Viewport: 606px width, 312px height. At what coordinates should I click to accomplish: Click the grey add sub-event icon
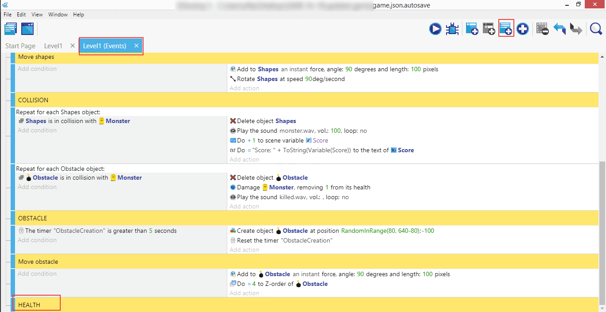[489, 29]
